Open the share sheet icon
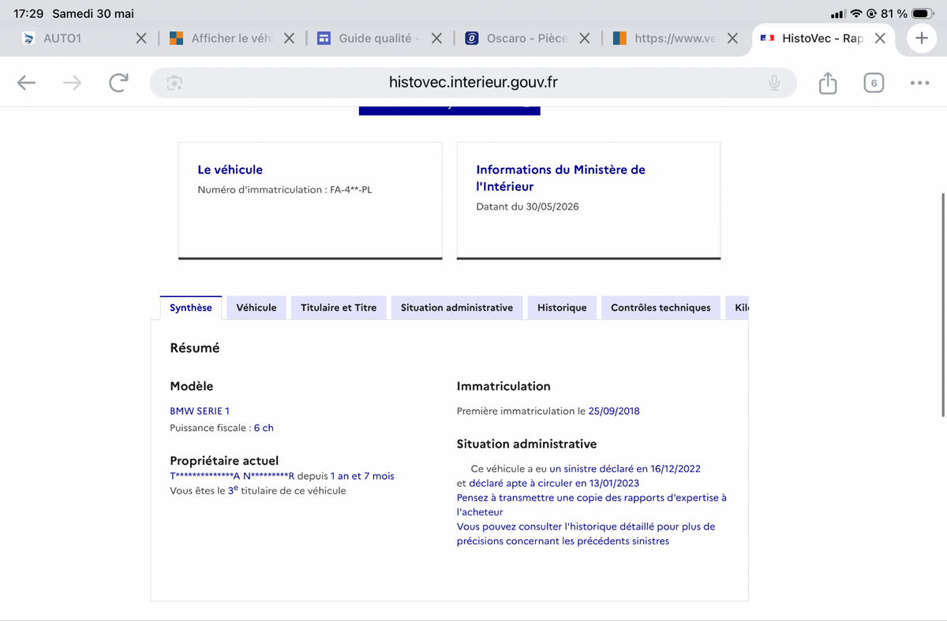947x621 pixels. (x=827, y=83)
